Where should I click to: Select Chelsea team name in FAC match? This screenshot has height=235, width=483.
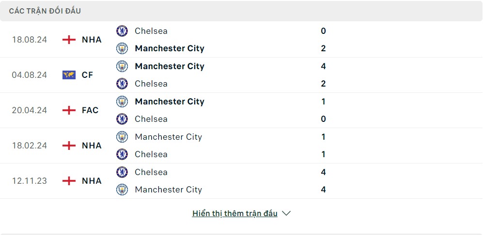coord(151,119)
